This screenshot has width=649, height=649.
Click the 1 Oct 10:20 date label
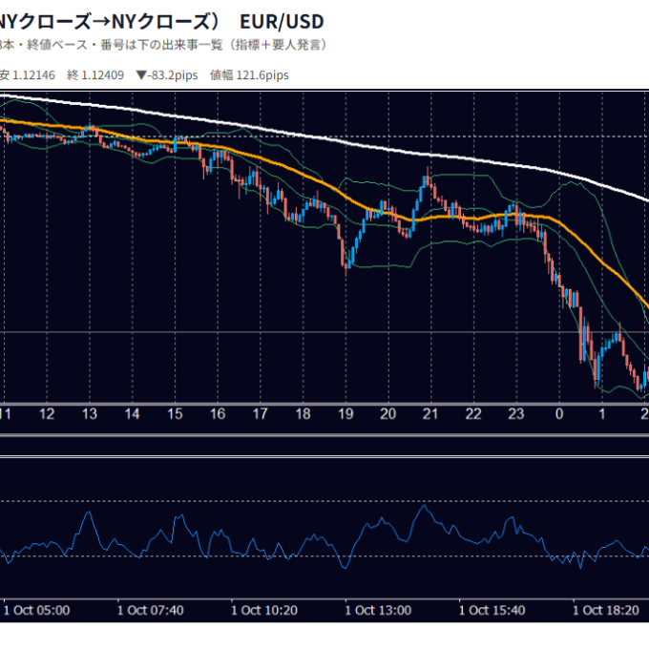[264, 610]
